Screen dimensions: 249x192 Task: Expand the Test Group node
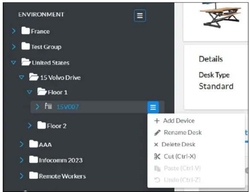pyautogui.click(x=14, y=47)
